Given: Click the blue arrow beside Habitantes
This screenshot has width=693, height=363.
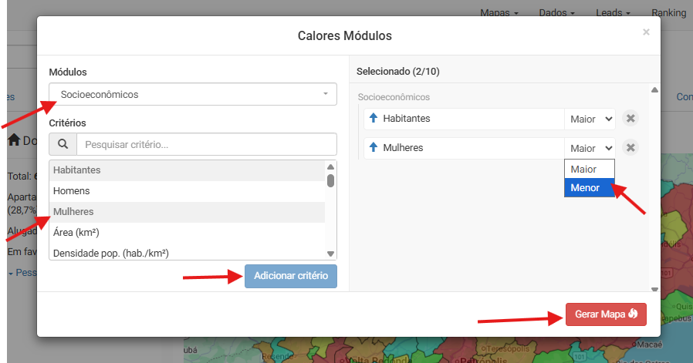Looking at the screenshot, I should tap(374, 119).
